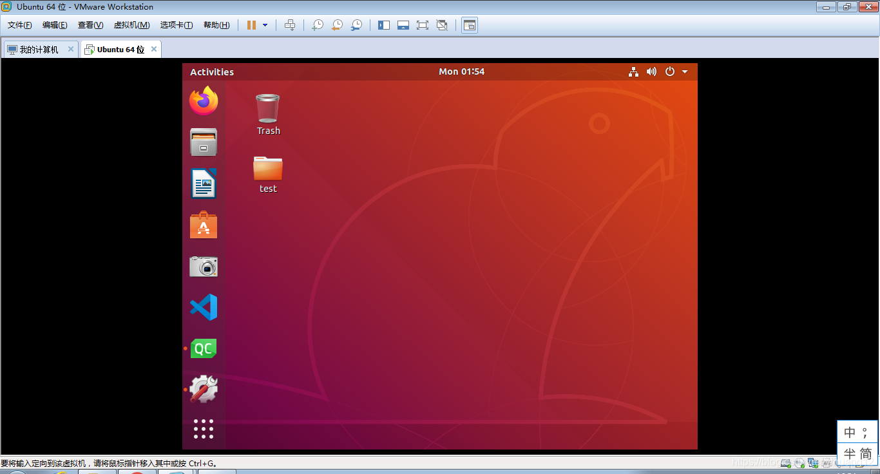The image size is (880, 474).
Task: Open the 编辑(E) menu
Action: [55, 25]
